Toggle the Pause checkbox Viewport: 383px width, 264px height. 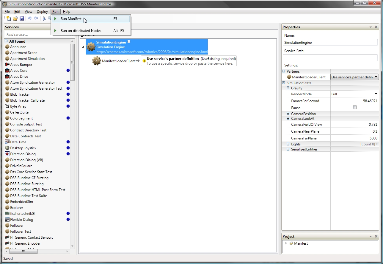click(354, 108)
